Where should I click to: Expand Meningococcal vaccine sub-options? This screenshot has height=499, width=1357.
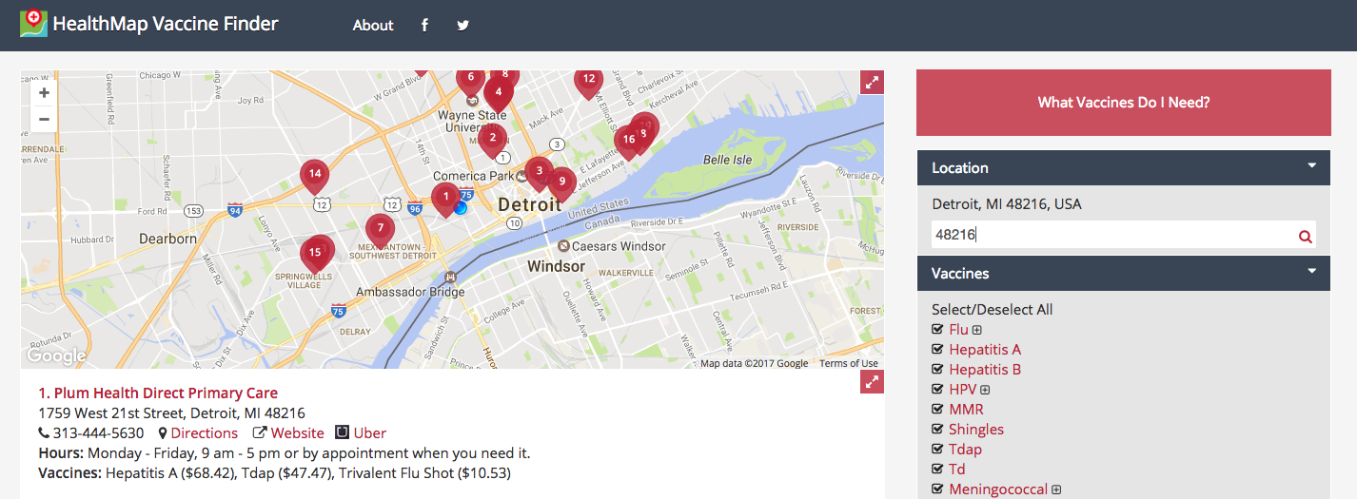pos(1056,490)
